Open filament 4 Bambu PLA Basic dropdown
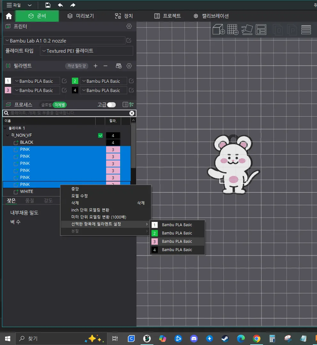 pyautogui.click(x=104, y=90)
